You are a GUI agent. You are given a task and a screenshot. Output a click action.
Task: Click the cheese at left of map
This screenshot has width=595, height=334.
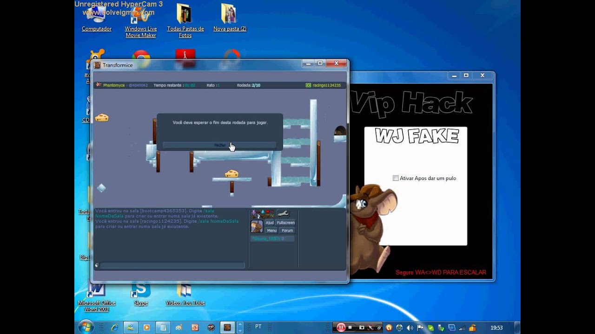point(102,118)
